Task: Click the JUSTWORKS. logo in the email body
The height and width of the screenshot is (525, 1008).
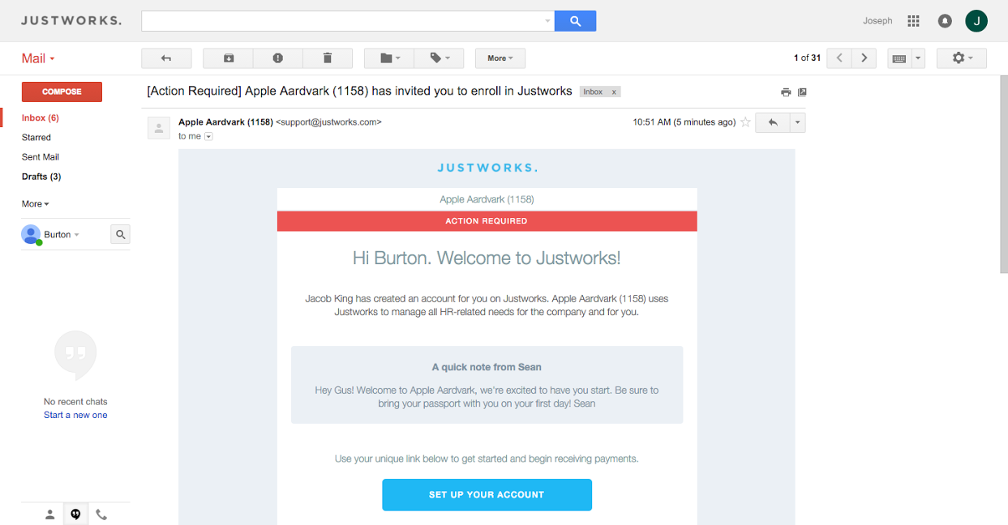Action: click(487, 168)
